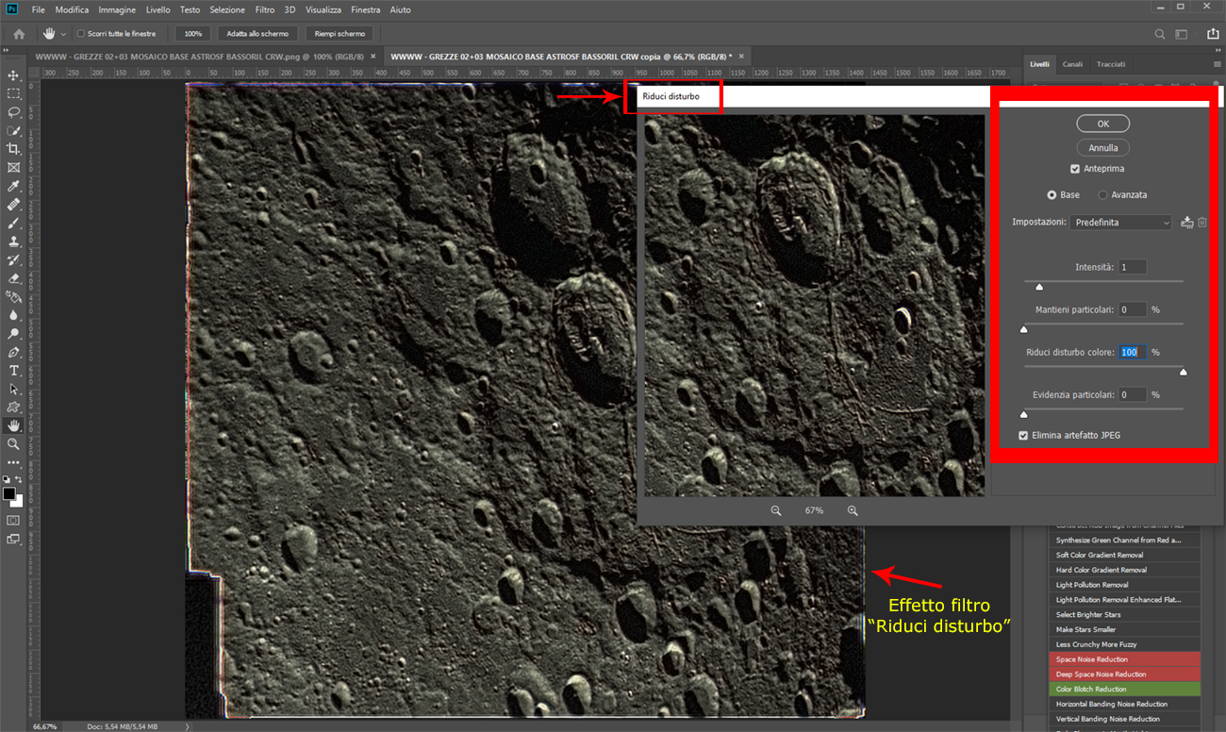The image size is (1226, 732).
Task: Select the Paint Bucket tool
Action: [x=13, y=296]
